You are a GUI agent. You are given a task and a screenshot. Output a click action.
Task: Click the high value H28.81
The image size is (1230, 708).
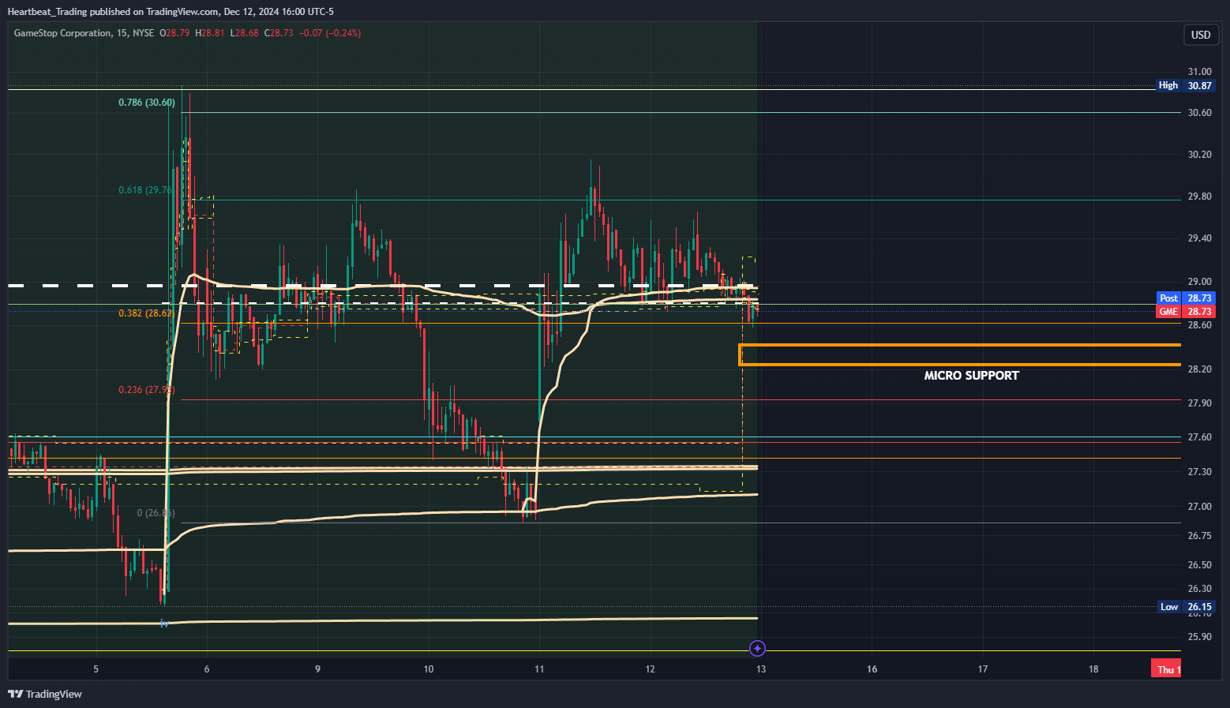point(210,33)
